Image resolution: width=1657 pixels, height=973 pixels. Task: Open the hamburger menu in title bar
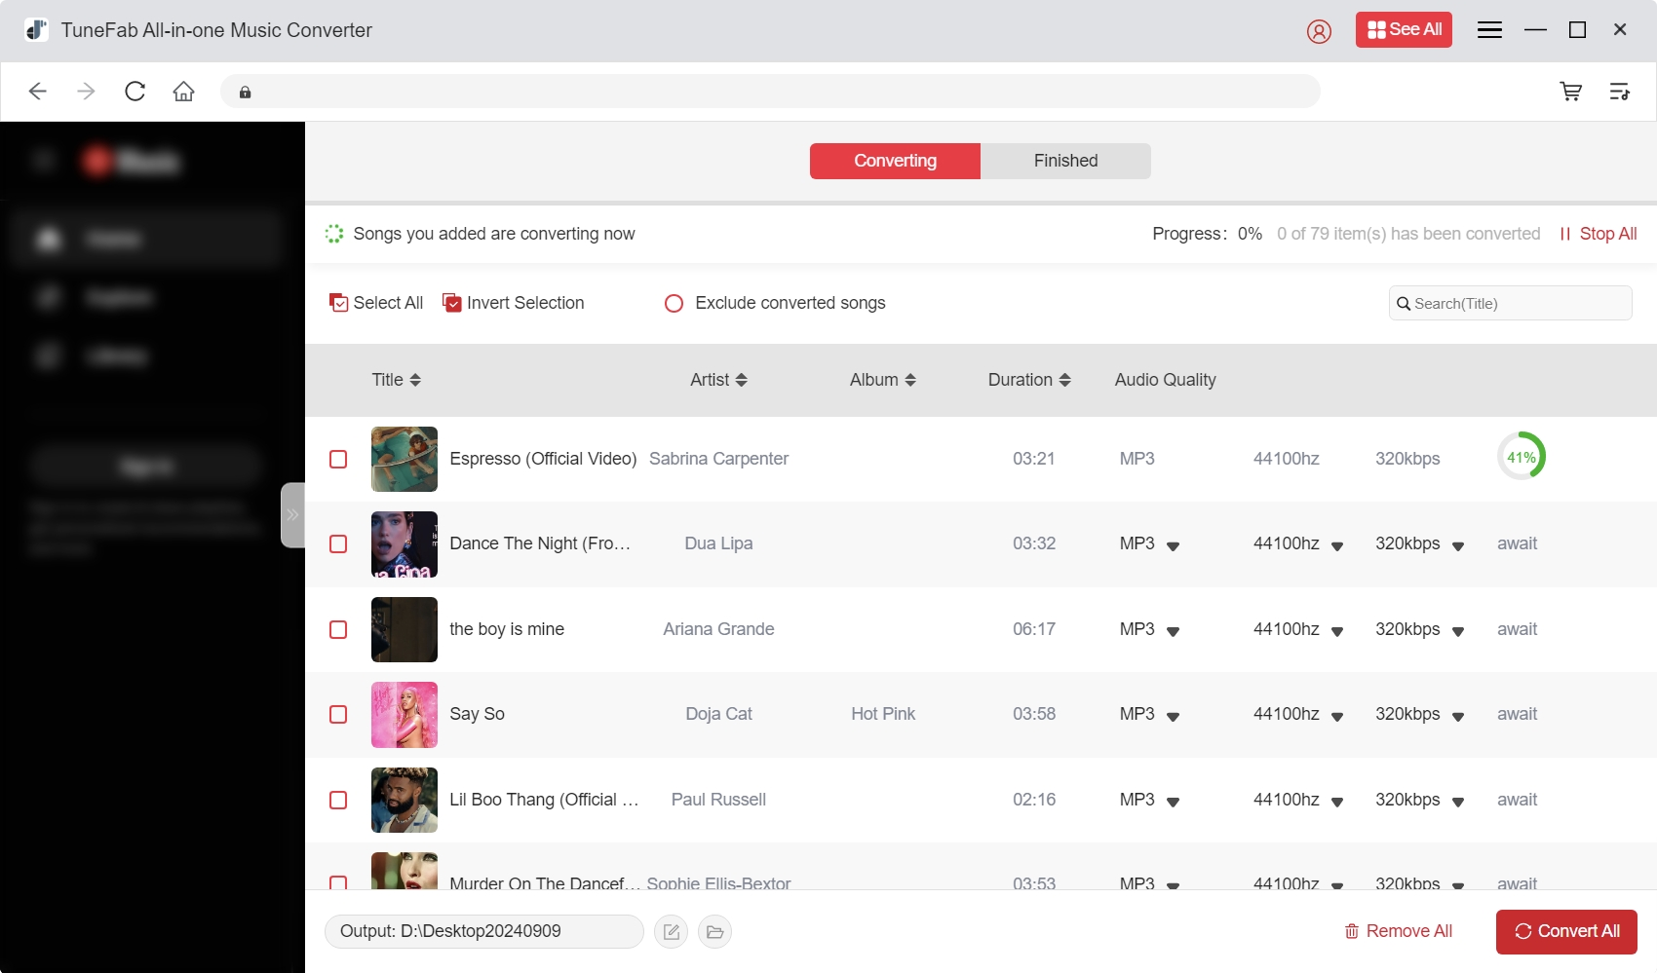pos(1489,30)
